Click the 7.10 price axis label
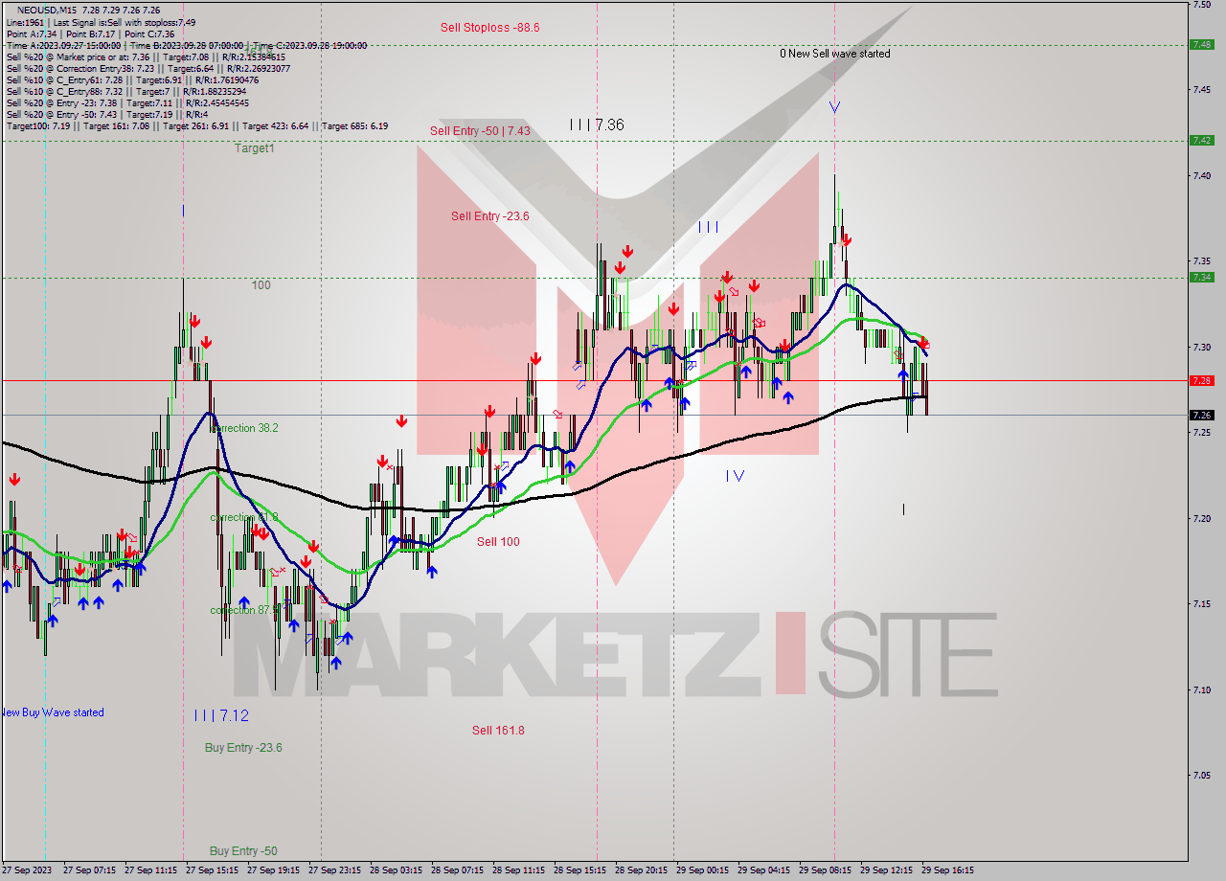Viewport: 1226px width, 881px height. (x=1201, y=689)
